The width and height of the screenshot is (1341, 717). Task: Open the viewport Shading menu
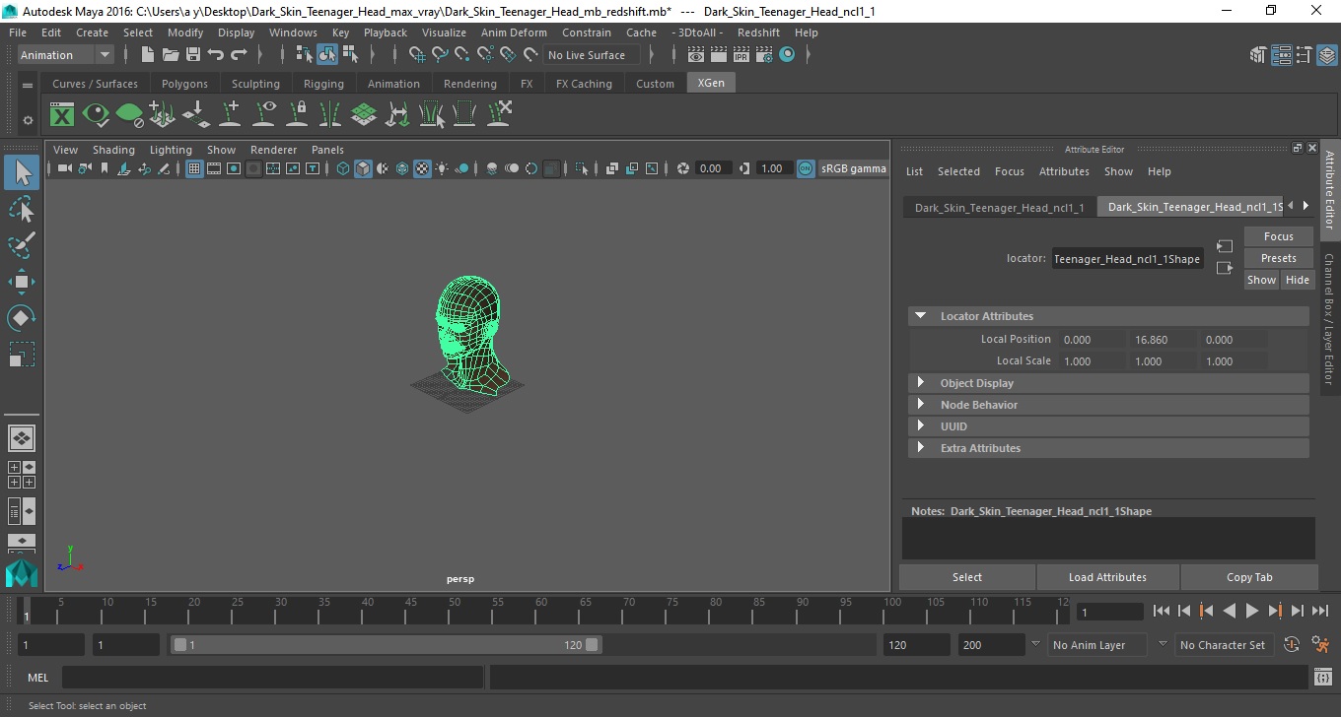[113, 150]
